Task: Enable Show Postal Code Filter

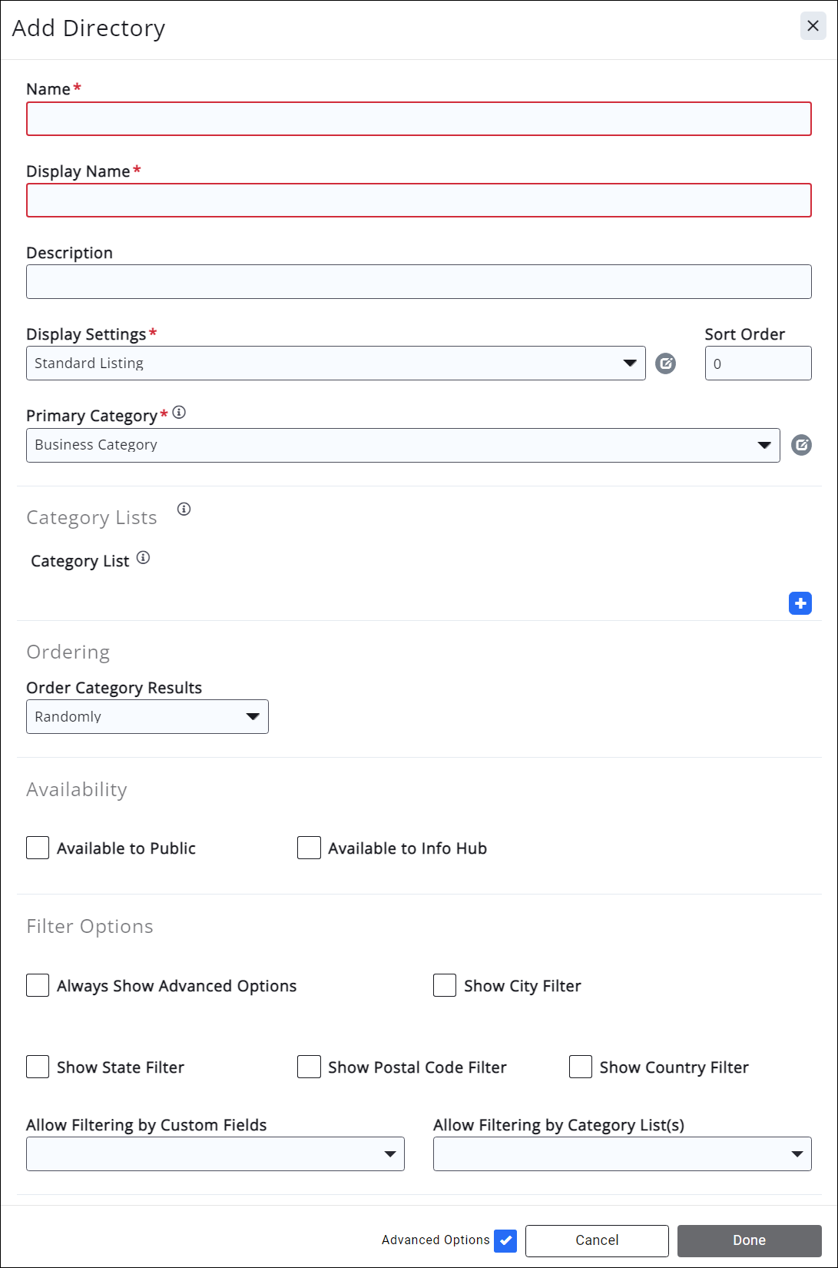Action: pos(309,1067)
